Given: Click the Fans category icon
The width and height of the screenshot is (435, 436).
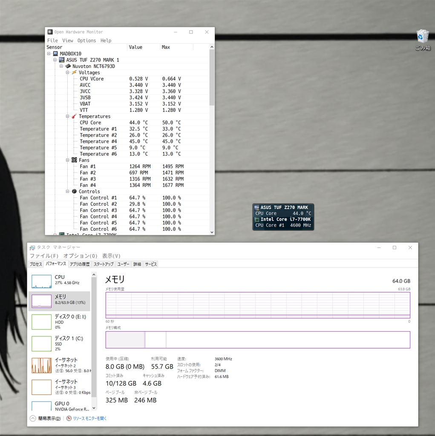Looking at the screenshot, I should [x=74, y=160].
